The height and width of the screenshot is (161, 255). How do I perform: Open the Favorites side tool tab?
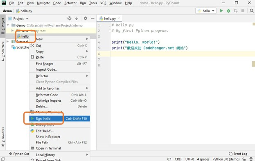[x=3, y=137]
